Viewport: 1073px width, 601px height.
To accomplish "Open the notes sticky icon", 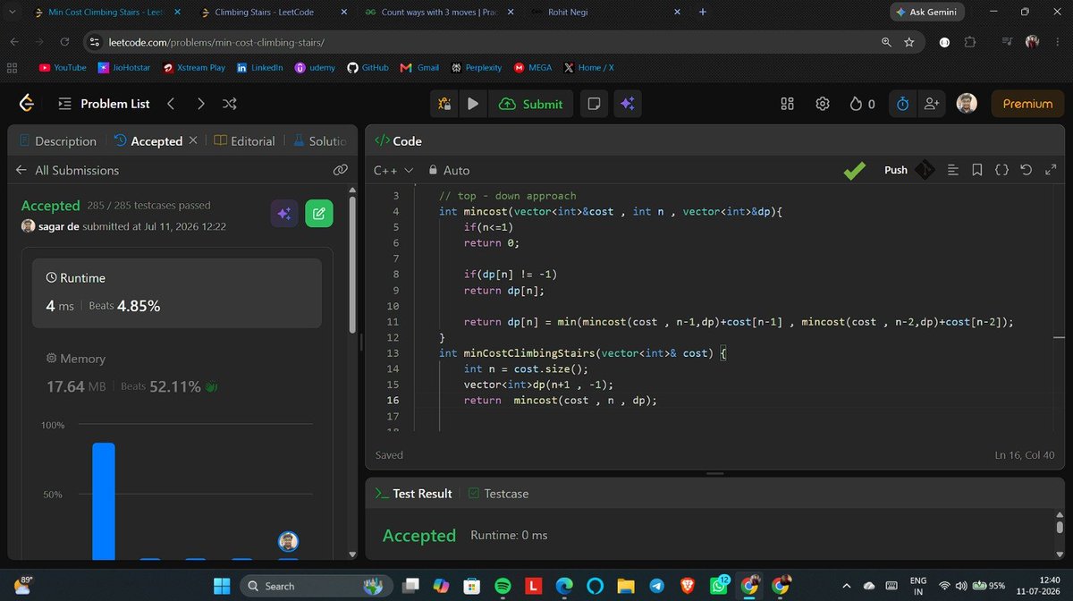I will (x=593, y=104).
